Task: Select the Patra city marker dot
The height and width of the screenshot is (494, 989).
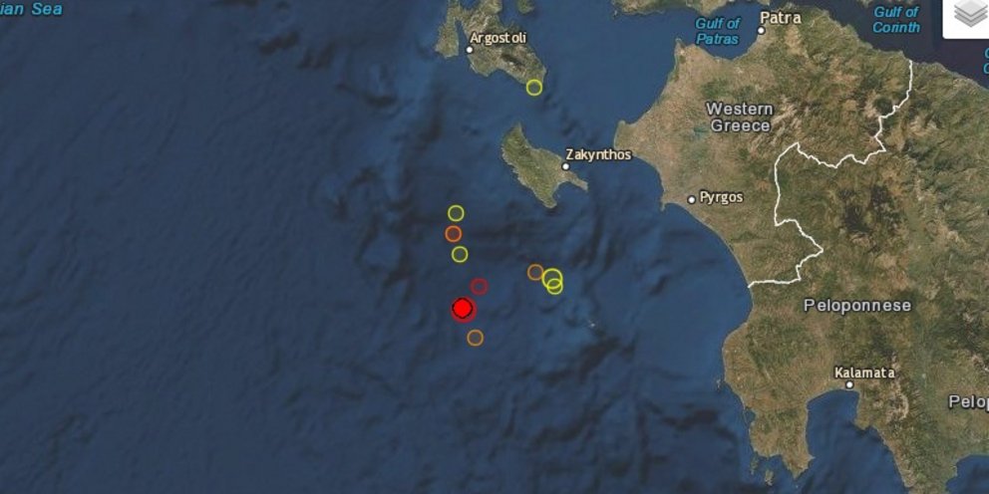Action: [x=762, y=30]
